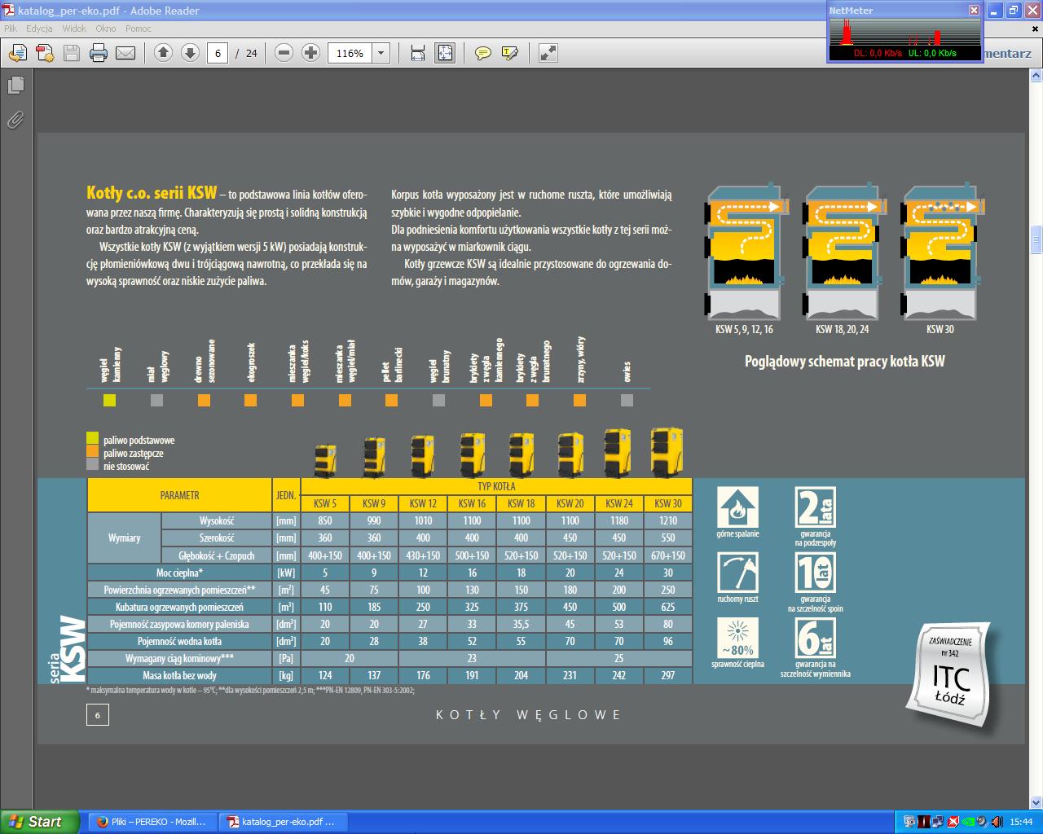1043x834 pixels.
Task: Go to the previous page arrow
Action: coord(163,53)
